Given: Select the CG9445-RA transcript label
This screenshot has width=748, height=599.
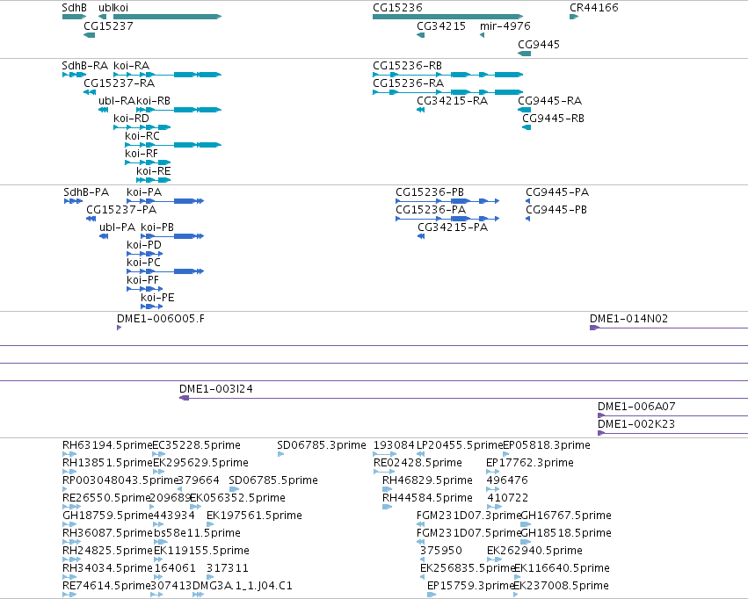Looking at the screenshot, I should (x=550, y=101).
